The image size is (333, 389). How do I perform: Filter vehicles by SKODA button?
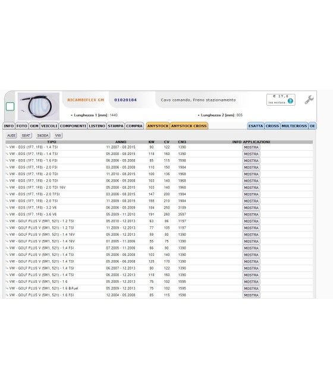coord(43,135)
